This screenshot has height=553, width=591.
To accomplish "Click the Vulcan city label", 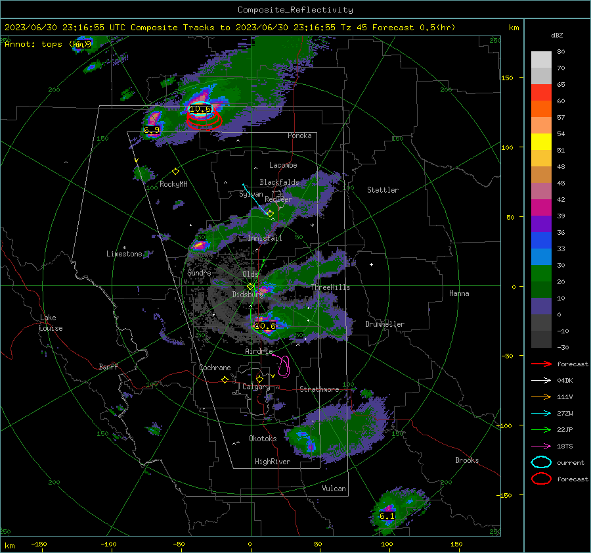I will [334, 489].
